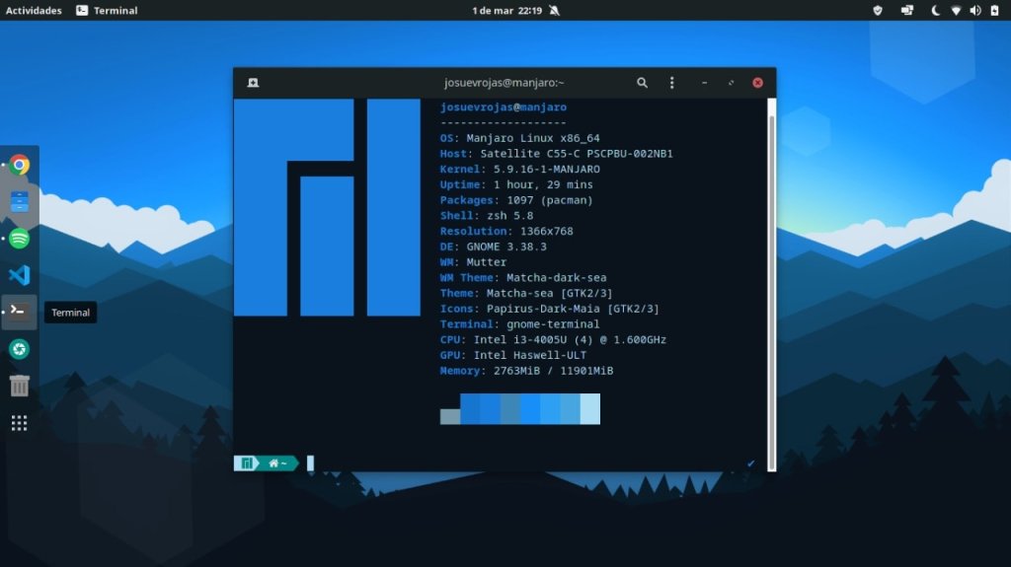Screen dimensions: 1011x567
Task: Show the applications grid
Action: click(20, 423)
